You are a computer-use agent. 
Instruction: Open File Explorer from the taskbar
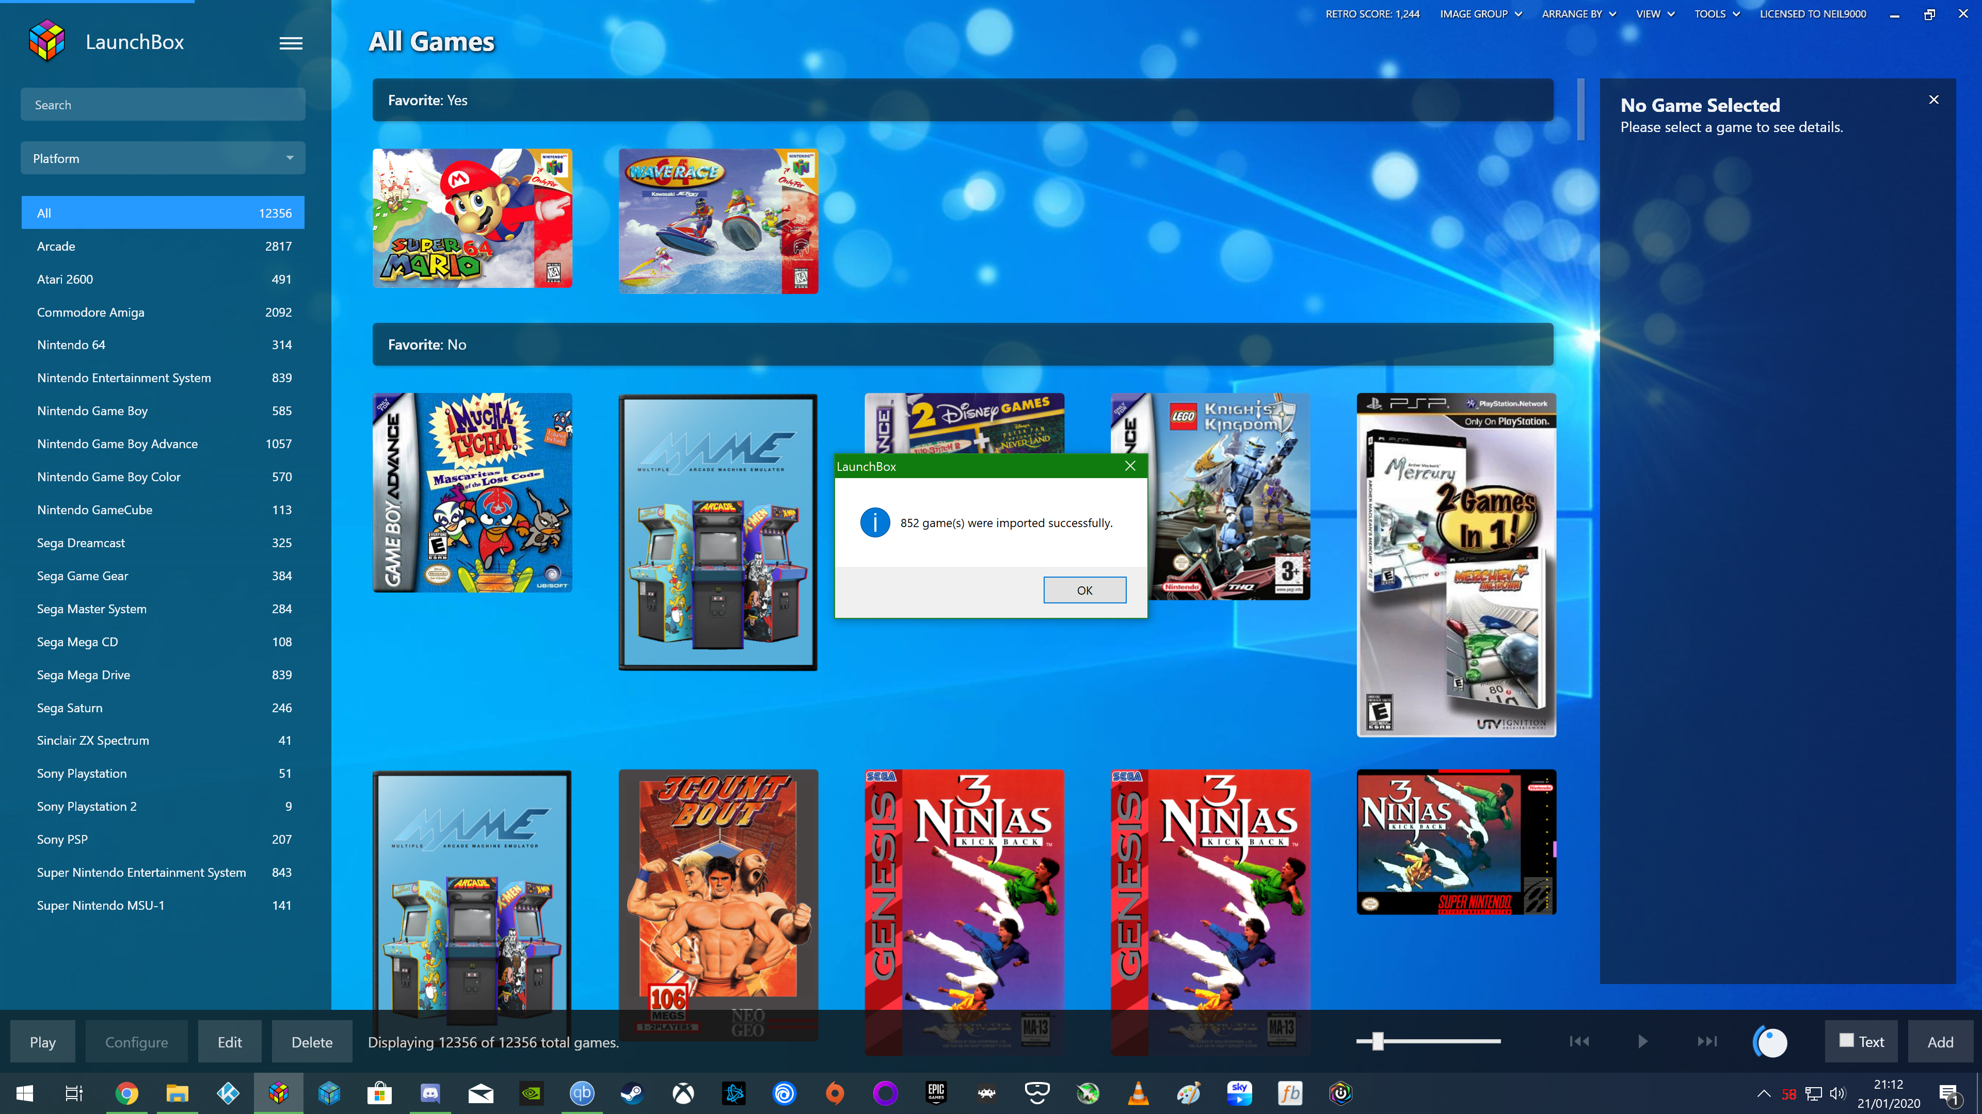pos(177,1092)
